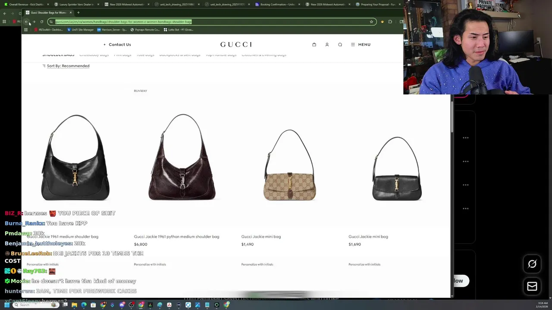This screenshot has width=552, height=310.
Task: Open the Harrison_Server bookmark
Action: point(112,30)
